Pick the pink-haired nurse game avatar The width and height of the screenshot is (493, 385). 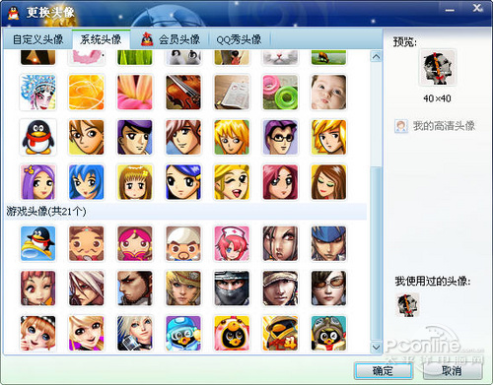[x=232, y=243]
